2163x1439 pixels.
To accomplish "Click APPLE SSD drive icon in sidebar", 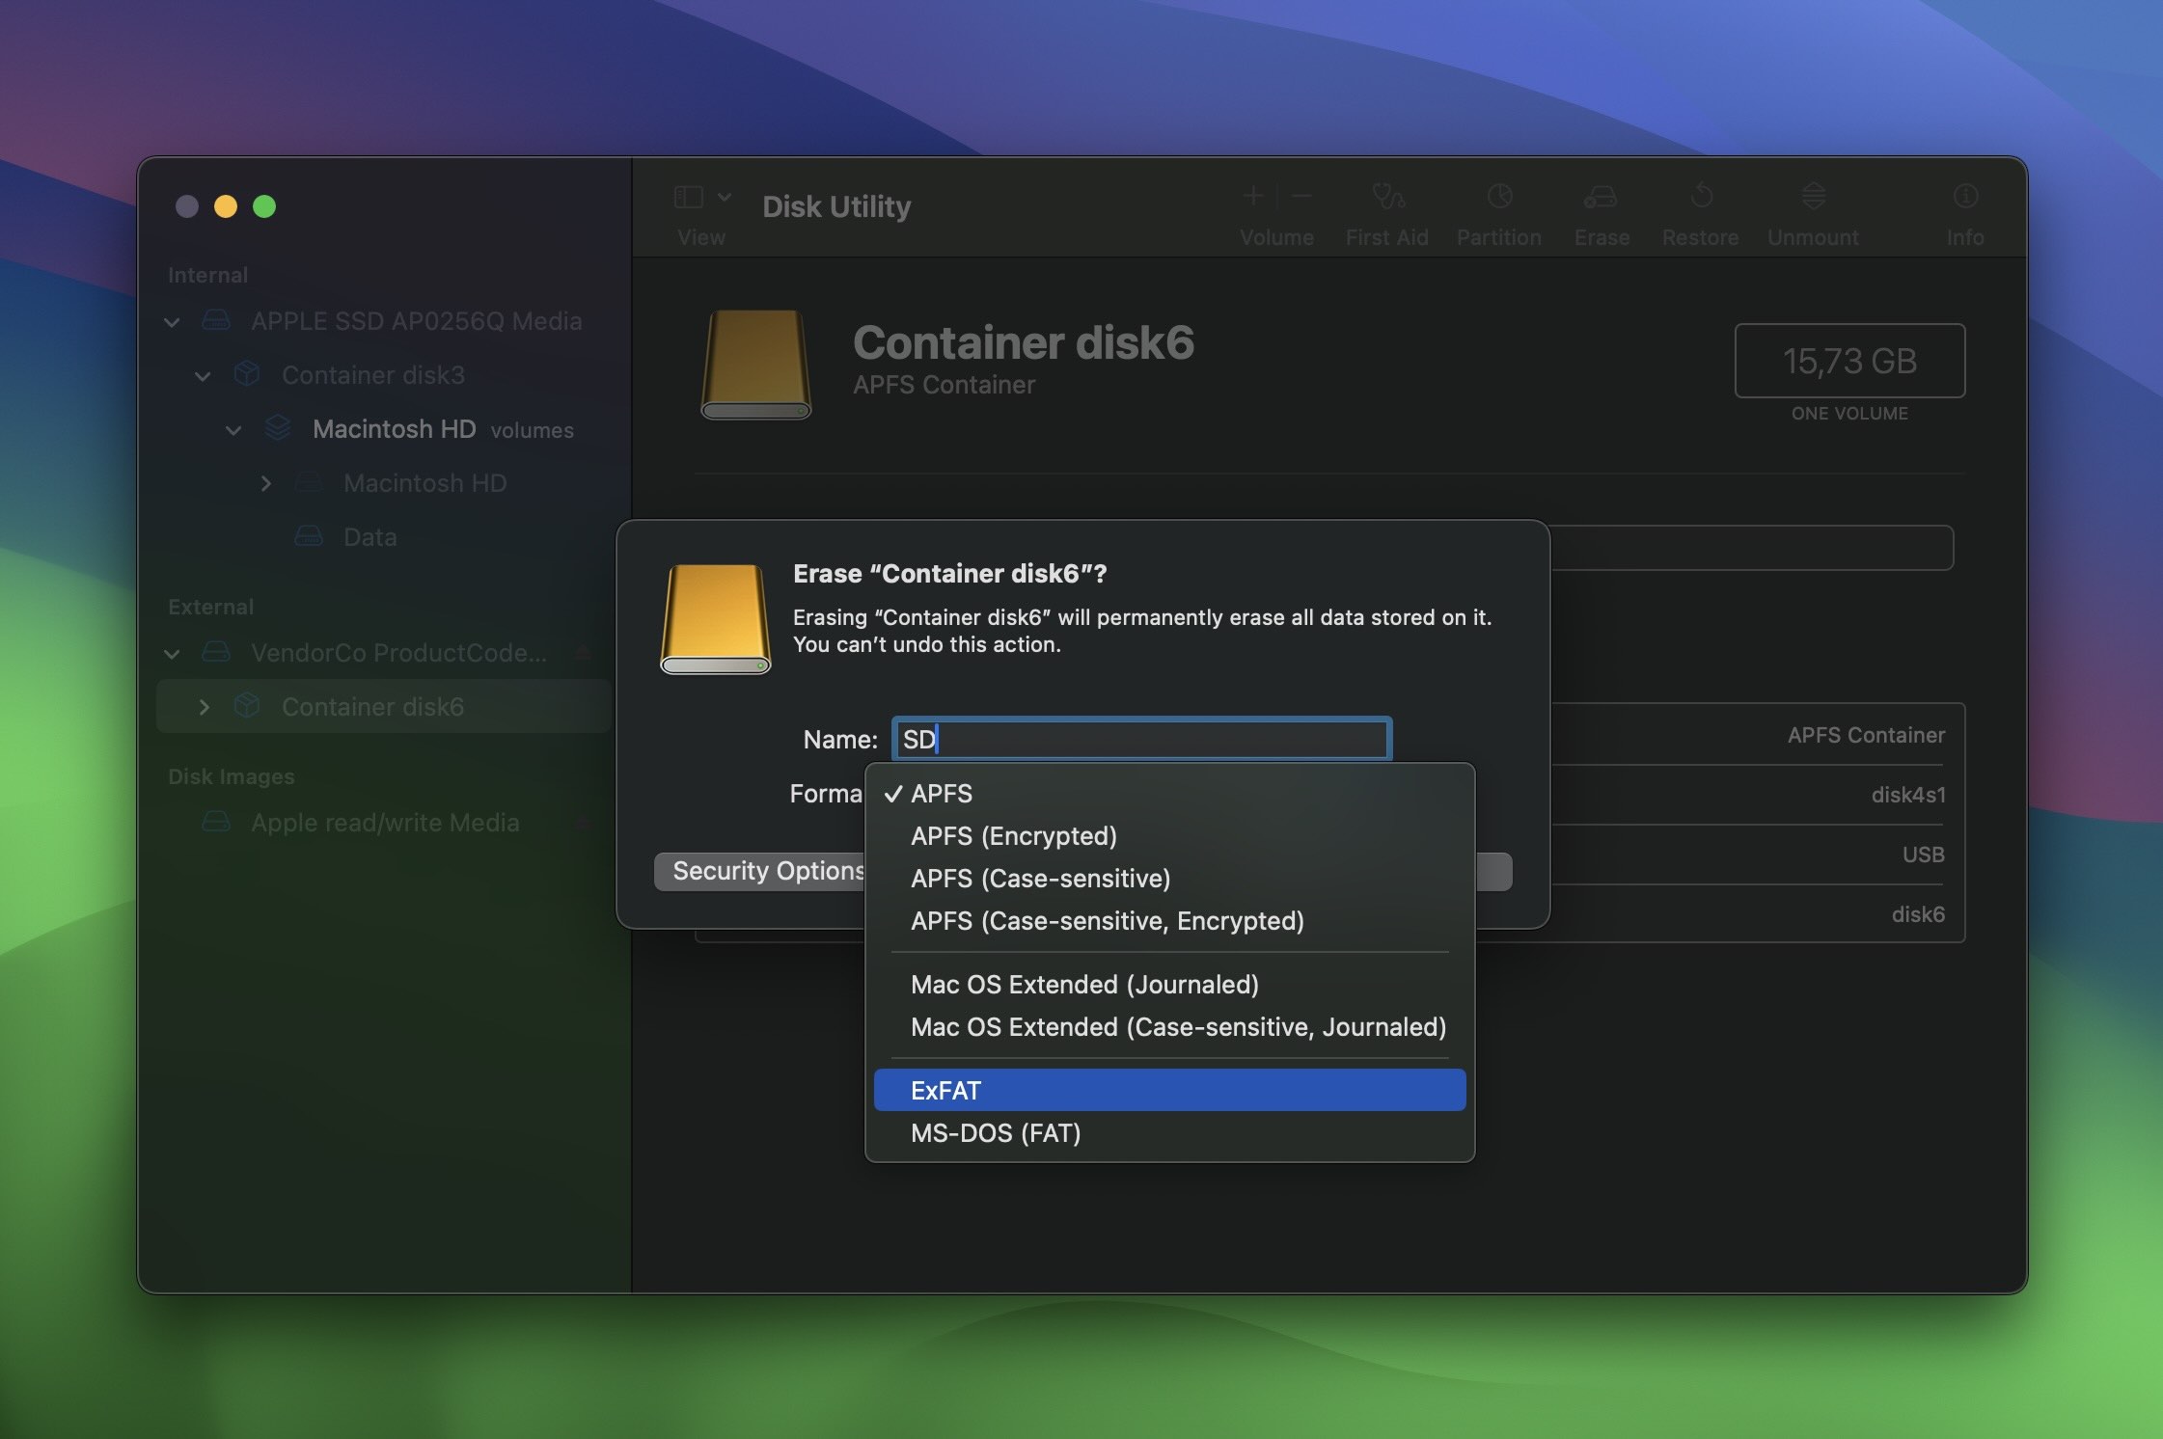I will (x=216, y=319).
